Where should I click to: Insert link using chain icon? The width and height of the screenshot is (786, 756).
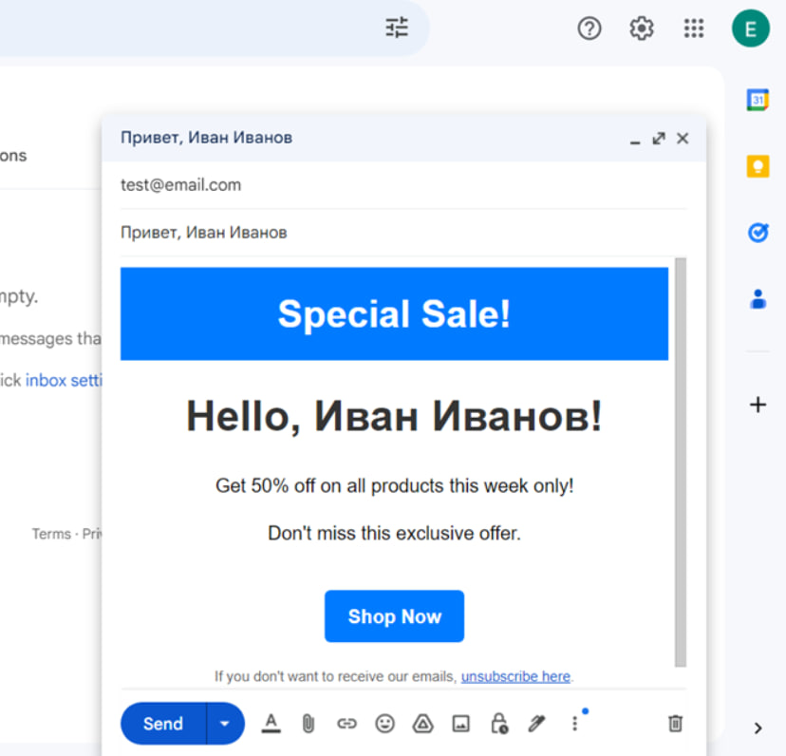click(346, 724)
